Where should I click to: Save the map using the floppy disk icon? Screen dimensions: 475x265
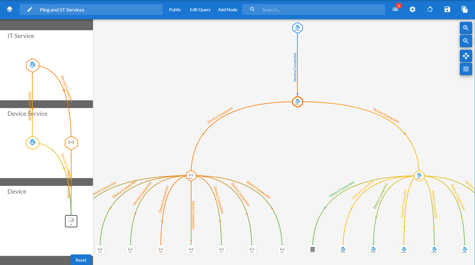click(x=447, y=9)
